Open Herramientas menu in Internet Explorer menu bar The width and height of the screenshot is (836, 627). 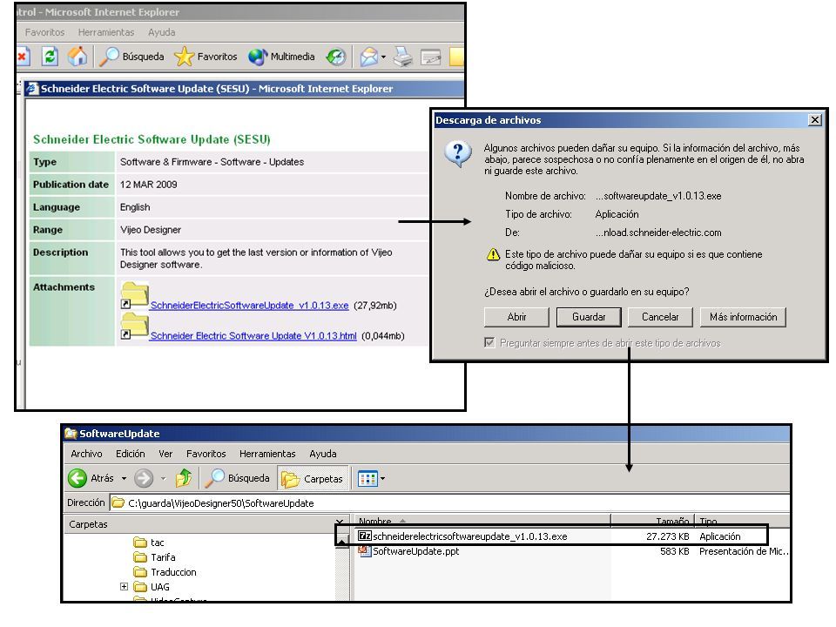[106, 32]
